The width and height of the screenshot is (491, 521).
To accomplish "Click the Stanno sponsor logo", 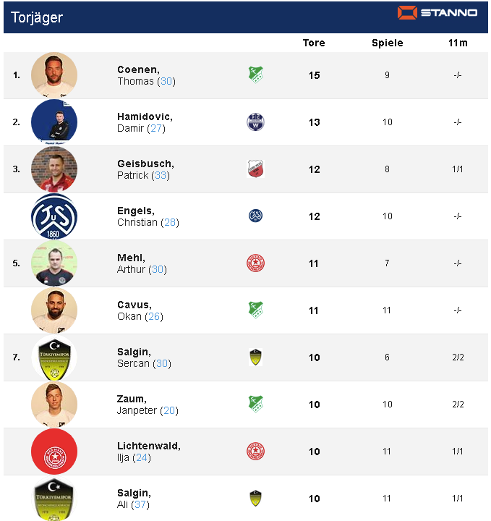I will click(437, 13).
